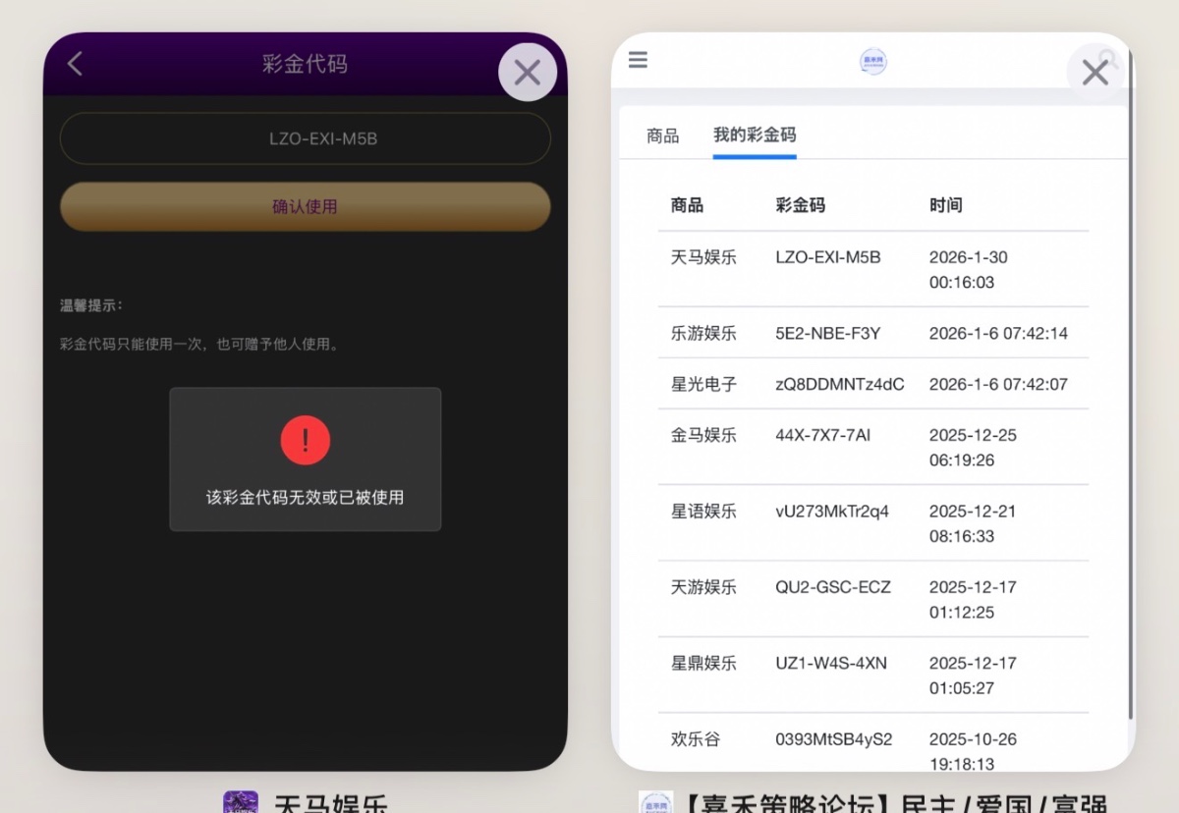Select the 5E2-NBE-F3Y code for 乐游娱乐
Viewport: 1179px width, 813px height.
[827, 334]
